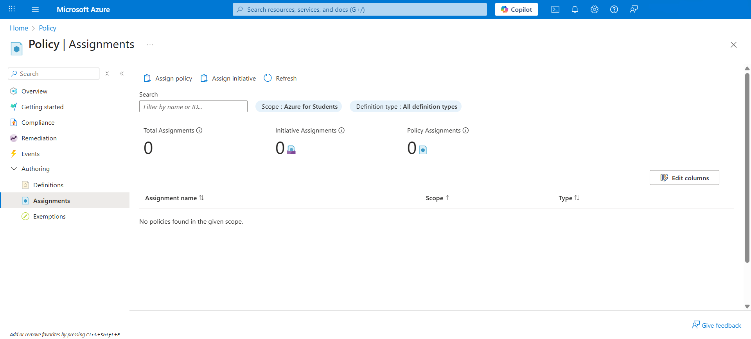Clear the sidebar search with X icon

(107, 74)
